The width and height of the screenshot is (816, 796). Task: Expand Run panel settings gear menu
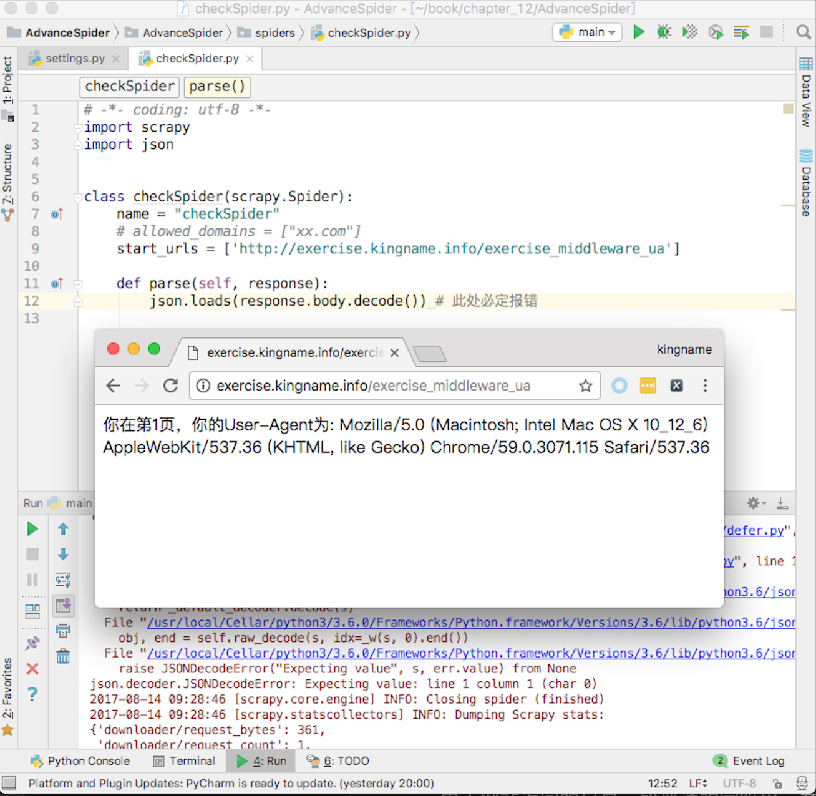point(755,503)
